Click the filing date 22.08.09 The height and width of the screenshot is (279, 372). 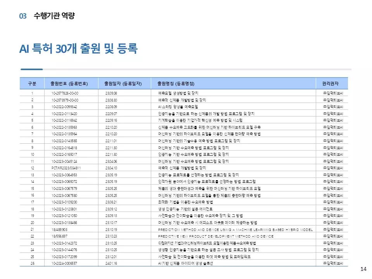click(111, 107)
